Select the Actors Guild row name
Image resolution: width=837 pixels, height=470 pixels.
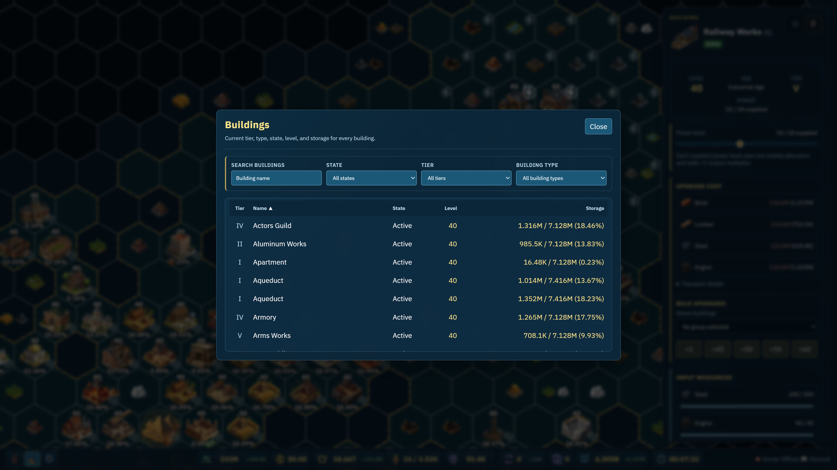coord(272,226)
